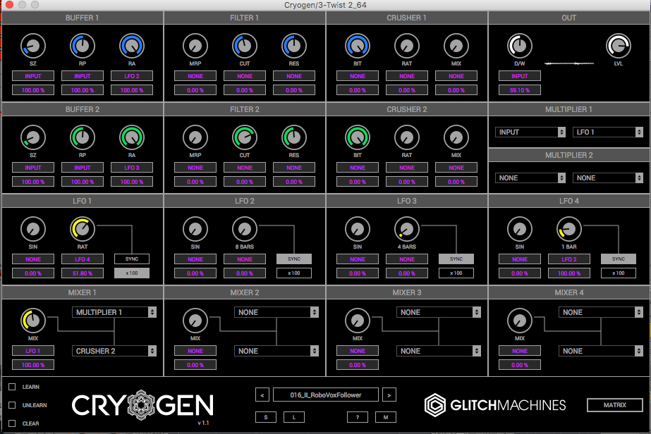Click Mixer 3 MIX knob

coord(358,321)
